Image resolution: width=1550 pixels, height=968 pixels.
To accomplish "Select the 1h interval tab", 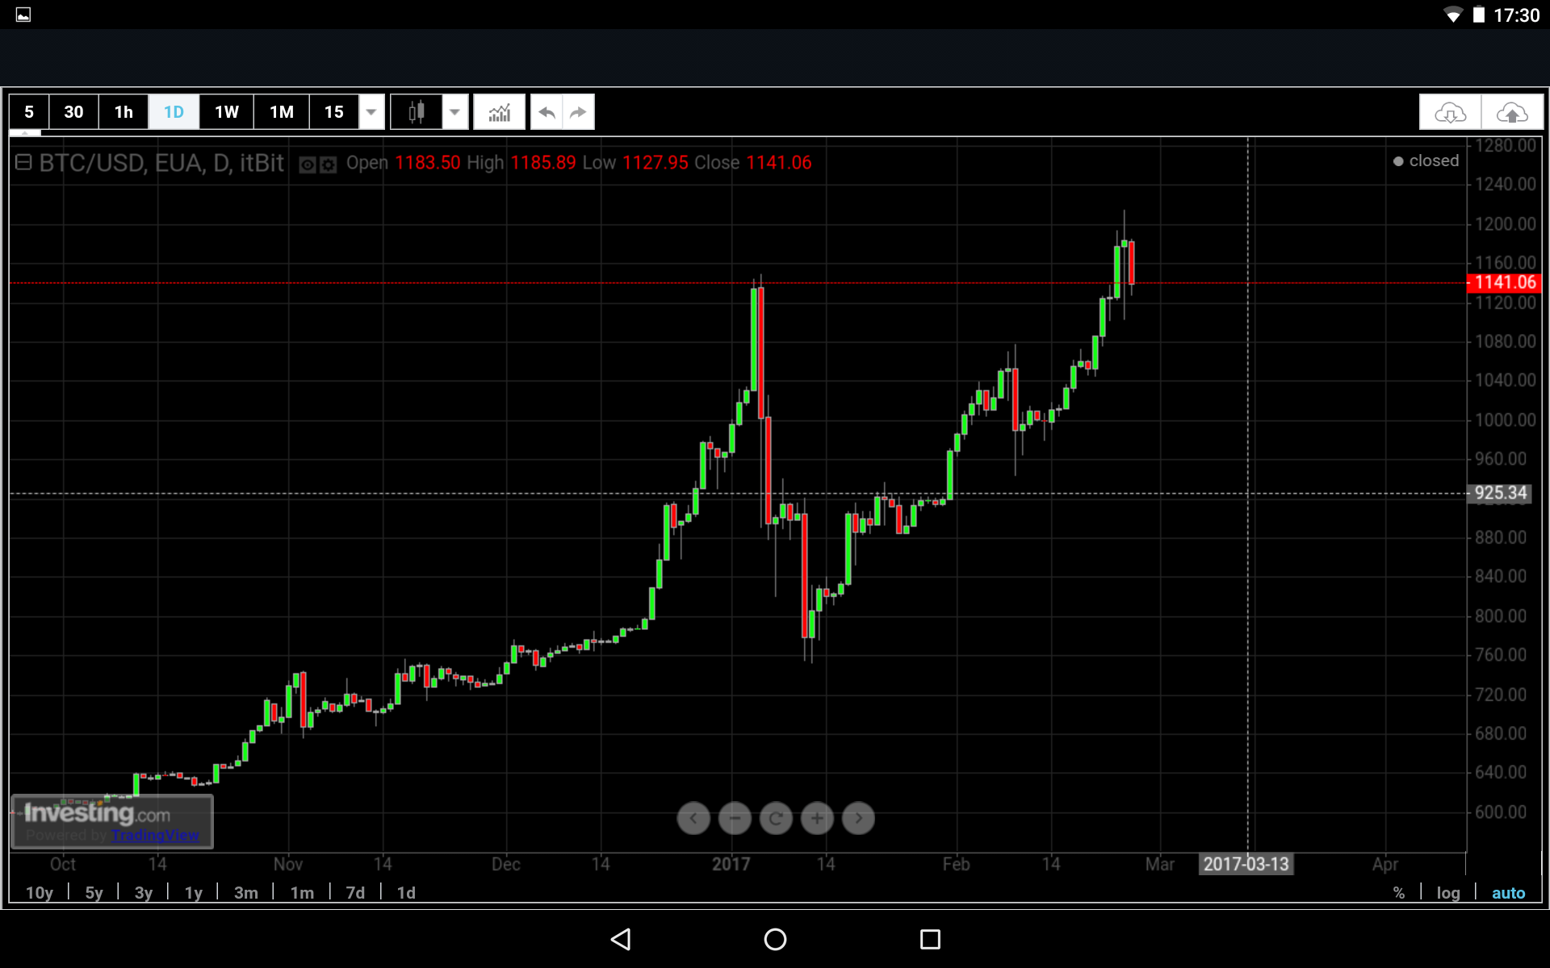I will [124, 112].
